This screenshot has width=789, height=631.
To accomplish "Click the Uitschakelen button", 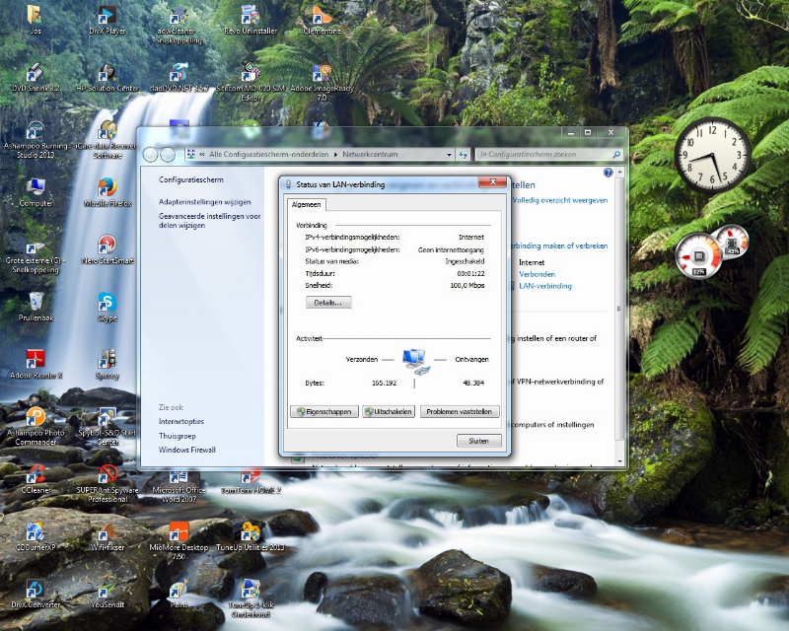I will pos(388,412).
